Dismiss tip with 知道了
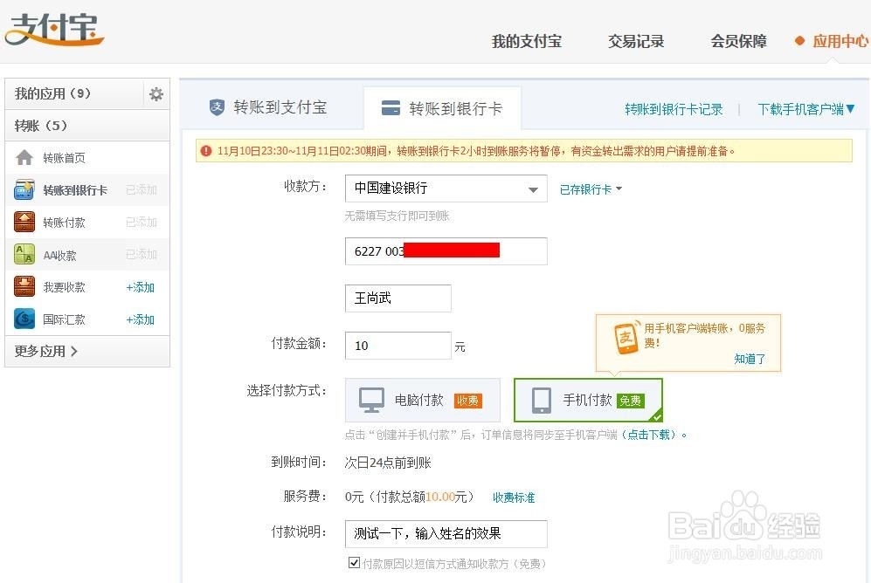Viewport: 871px width, 583px height. click(750, 359)
